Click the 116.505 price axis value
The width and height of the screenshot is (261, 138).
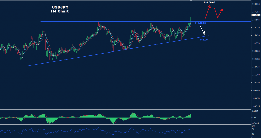point(256,20)
